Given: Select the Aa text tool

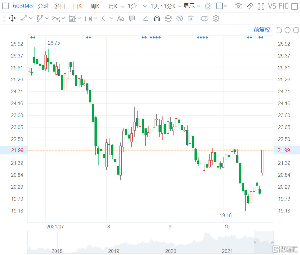Looking at the screenshot, I should click(x=120, y=18).
